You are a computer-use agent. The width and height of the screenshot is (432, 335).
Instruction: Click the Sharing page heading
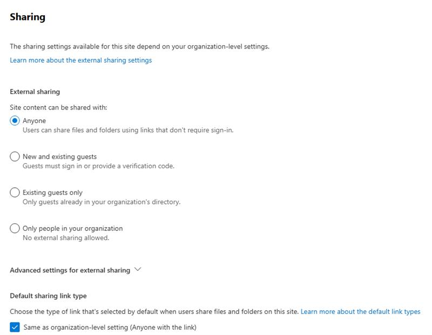(28, 17)
